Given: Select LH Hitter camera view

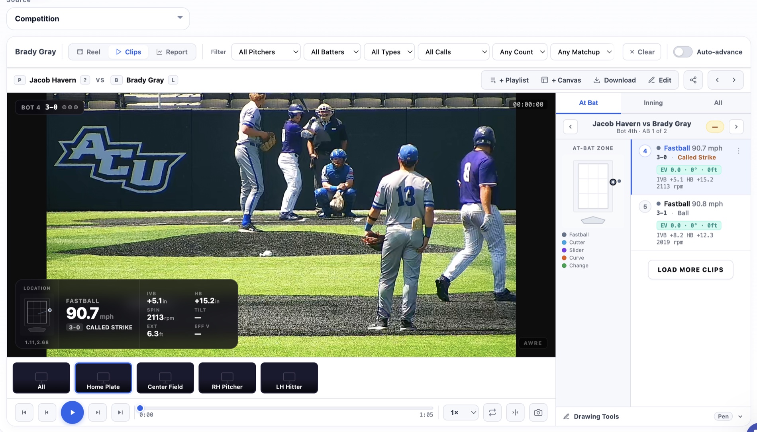Looking at the screenshot, I should [289, 378].
